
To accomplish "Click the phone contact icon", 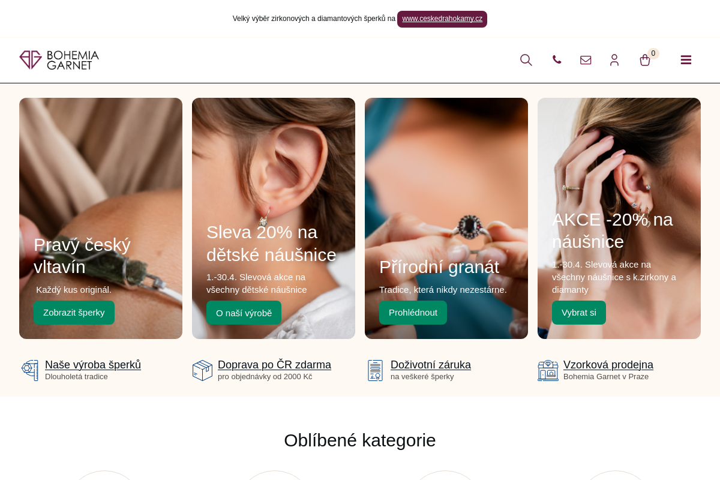I will [557, 59].
